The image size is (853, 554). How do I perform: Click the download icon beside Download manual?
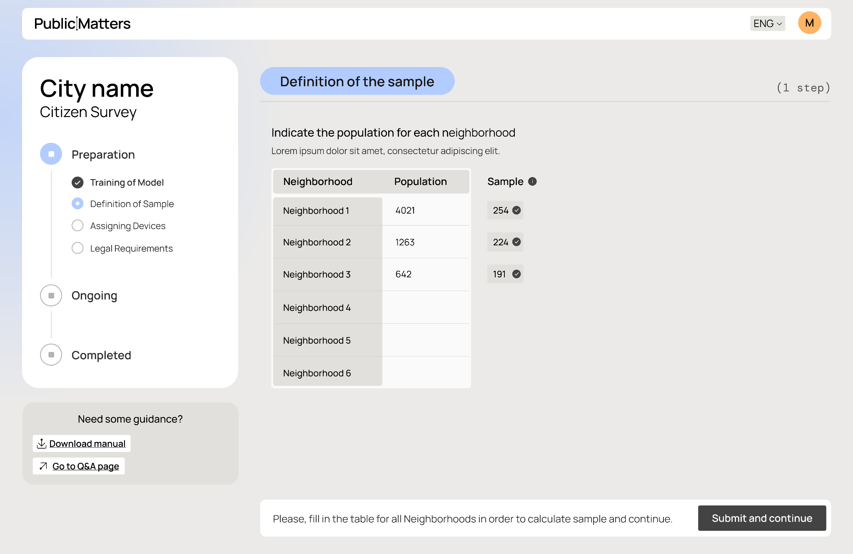[x=42, y=443]
